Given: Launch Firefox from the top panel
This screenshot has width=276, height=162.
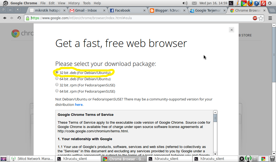Looking at the screenshot, I should click(x=250, y=3).
